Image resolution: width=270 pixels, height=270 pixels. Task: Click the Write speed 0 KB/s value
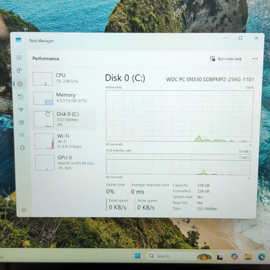pos(146,208)
